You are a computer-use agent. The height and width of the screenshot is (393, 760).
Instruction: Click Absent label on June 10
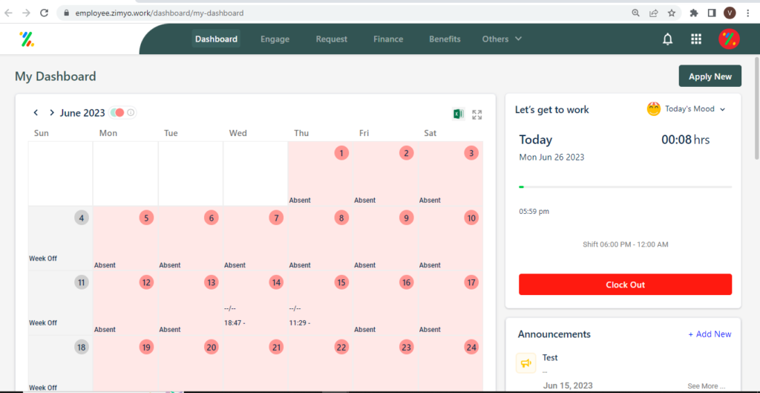point(430,265)
